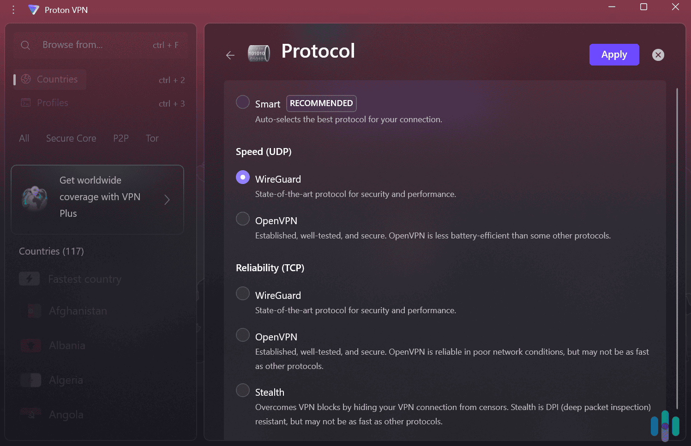Select OpenVPN under Reliability TCP

click(243, 334)
